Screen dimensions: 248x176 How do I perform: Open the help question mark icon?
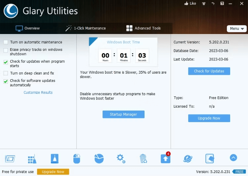(x=222, y=3)
